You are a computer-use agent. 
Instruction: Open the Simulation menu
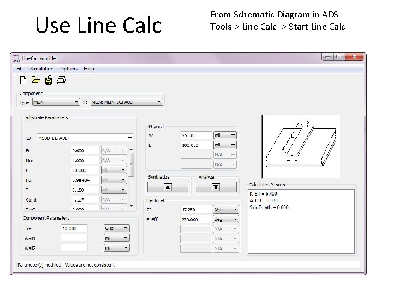pyautogui.click(x=41, y=69)
